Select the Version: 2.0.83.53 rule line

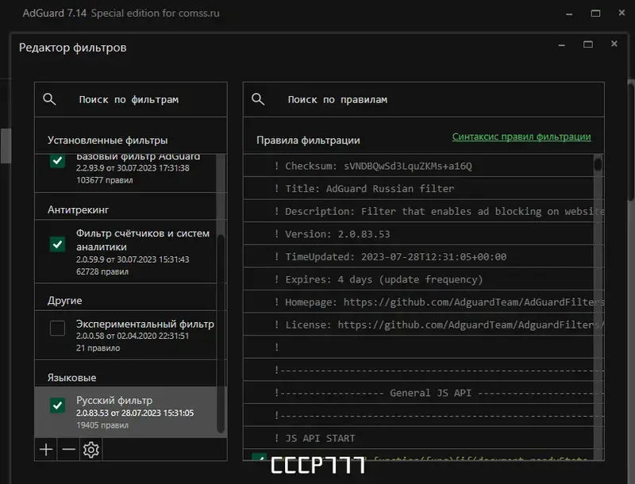coord(420,234)
